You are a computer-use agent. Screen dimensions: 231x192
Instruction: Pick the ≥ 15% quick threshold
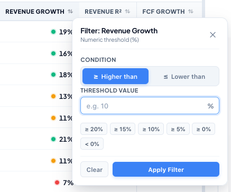(123, 129)
